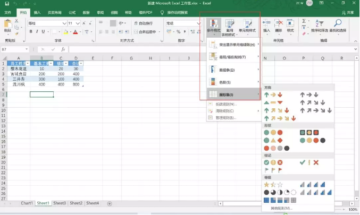Select the five quarter-circles rating set
The image size is (360, 215).
click(280, 192)
